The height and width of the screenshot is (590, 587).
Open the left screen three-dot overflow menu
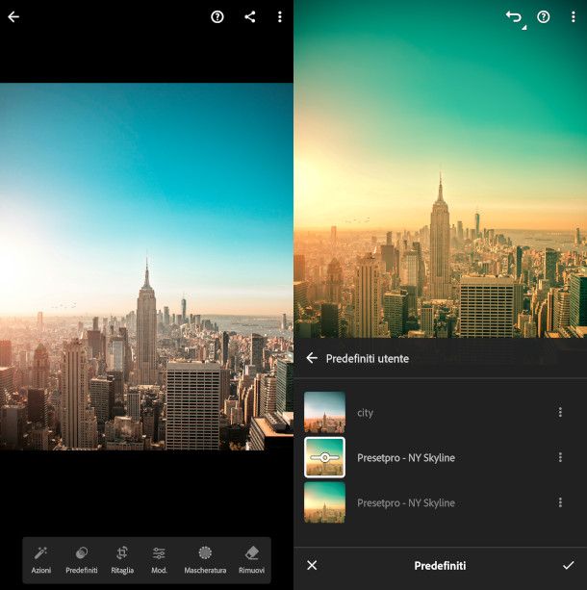tap(280, 17)
